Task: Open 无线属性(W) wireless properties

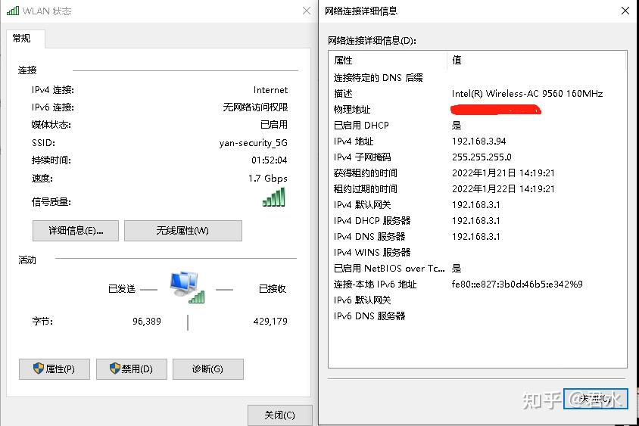Action: coord(183,231)
